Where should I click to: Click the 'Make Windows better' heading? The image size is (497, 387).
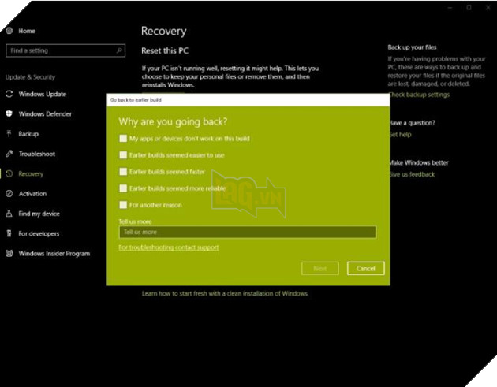[418, 163]
